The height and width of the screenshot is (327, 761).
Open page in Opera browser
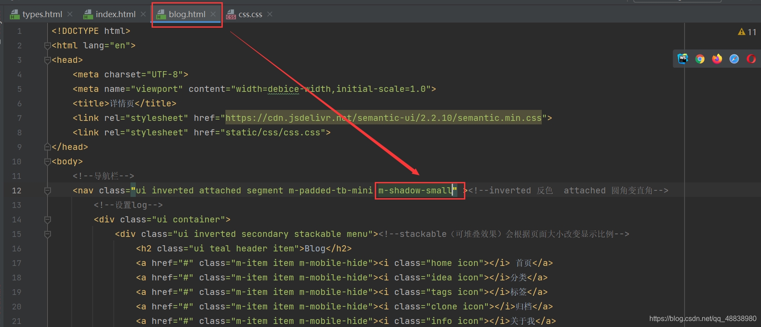(x=751, y=58)
